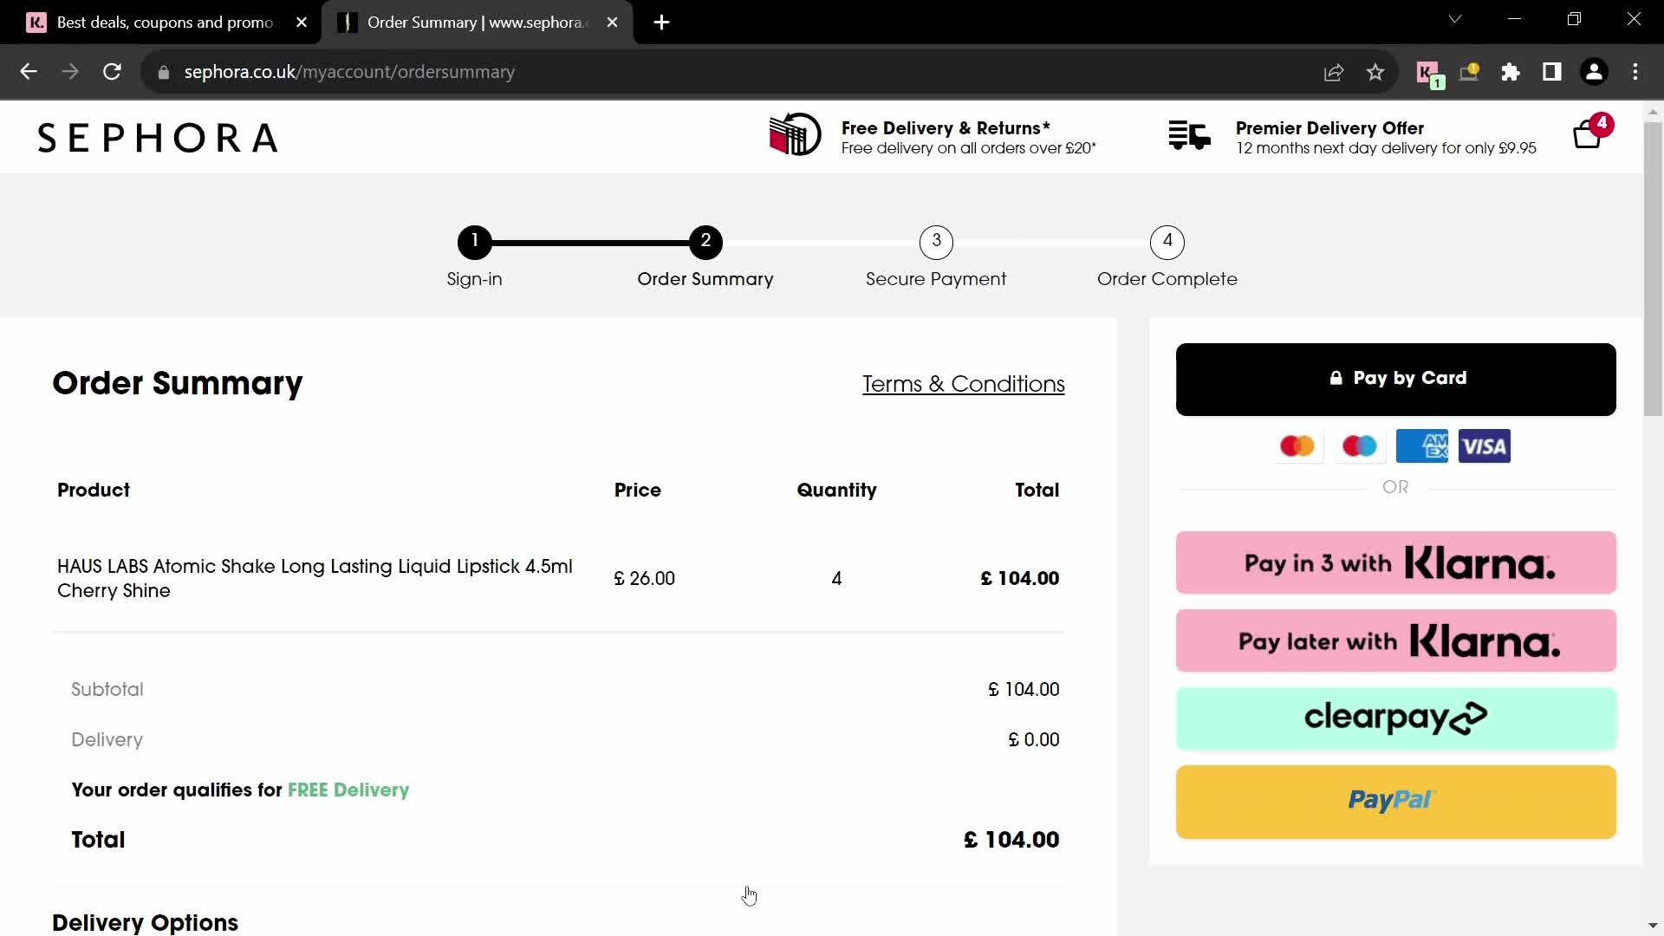
Task: Open the extensions puzzle icon
Action: point(1511,72)
